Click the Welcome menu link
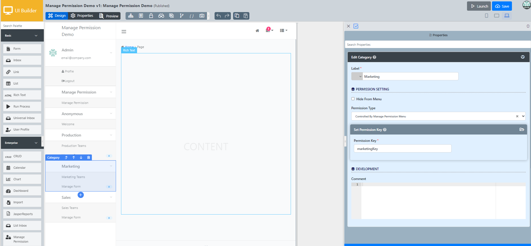The height and width of the screenshot is (246, 531). [68, 124]
